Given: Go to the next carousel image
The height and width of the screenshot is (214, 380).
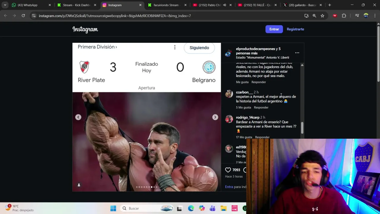Looking at the screenshot, I should (x=215, y=117).
